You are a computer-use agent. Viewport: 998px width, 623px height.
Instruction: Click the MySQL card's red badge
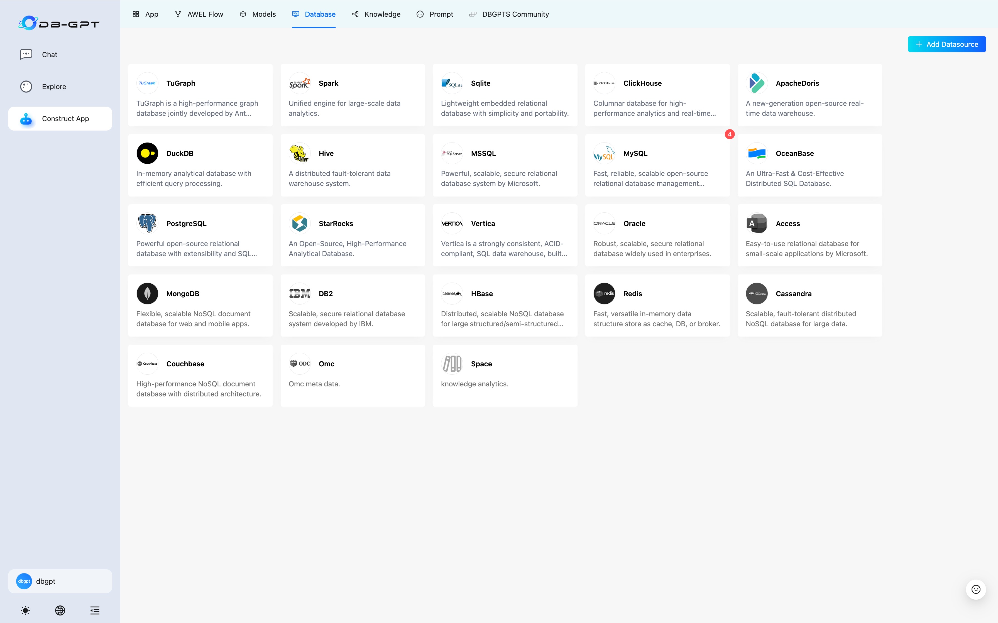tap(729, 134)
